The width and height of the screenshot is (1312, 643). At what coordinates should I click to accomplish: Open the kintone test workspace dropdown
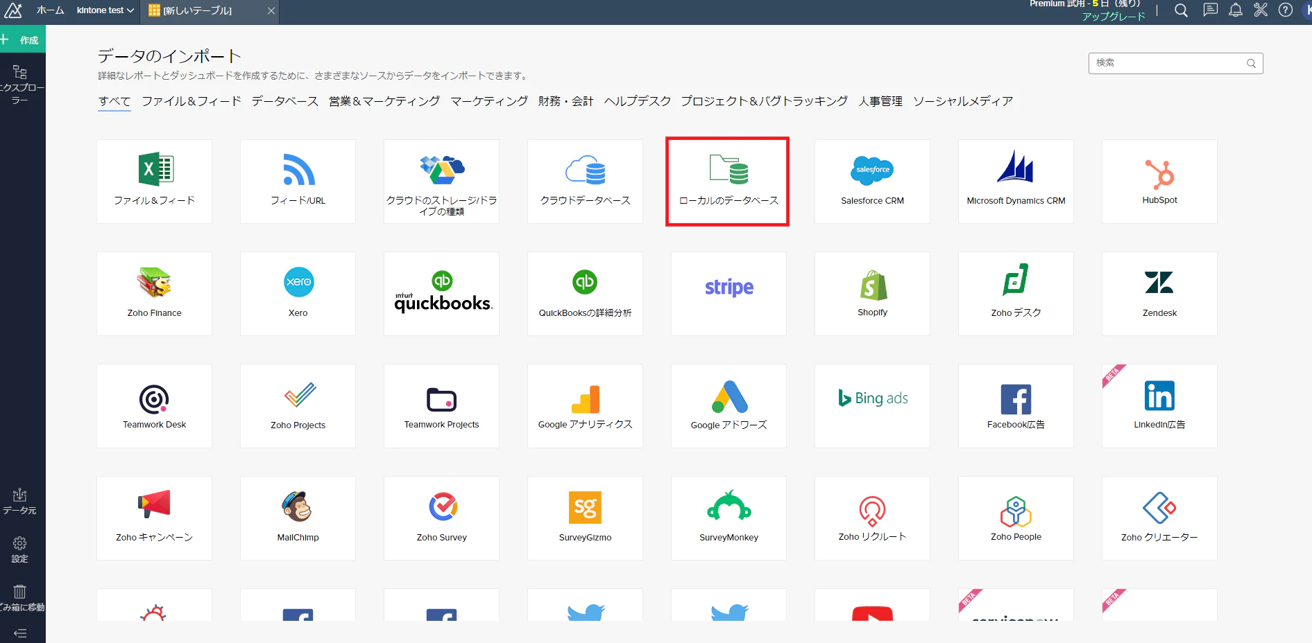tap(105, 10)
